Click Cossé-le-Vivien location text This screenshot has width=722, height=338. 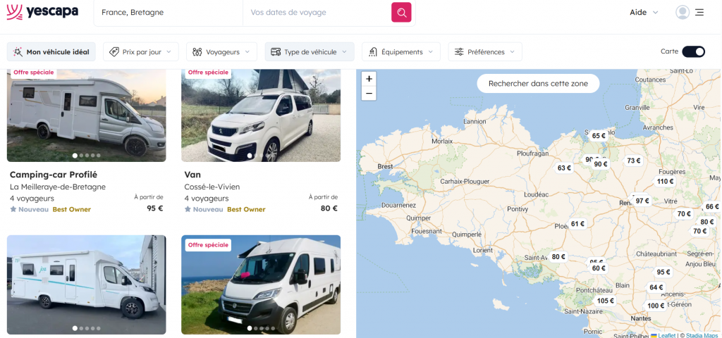click(212, 187)
